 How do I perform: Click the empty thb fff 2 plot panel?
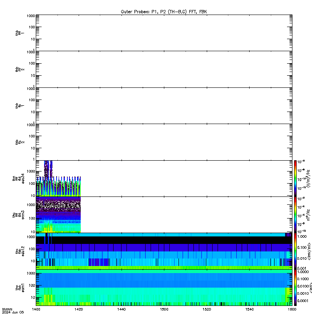[x=164, y=69]
